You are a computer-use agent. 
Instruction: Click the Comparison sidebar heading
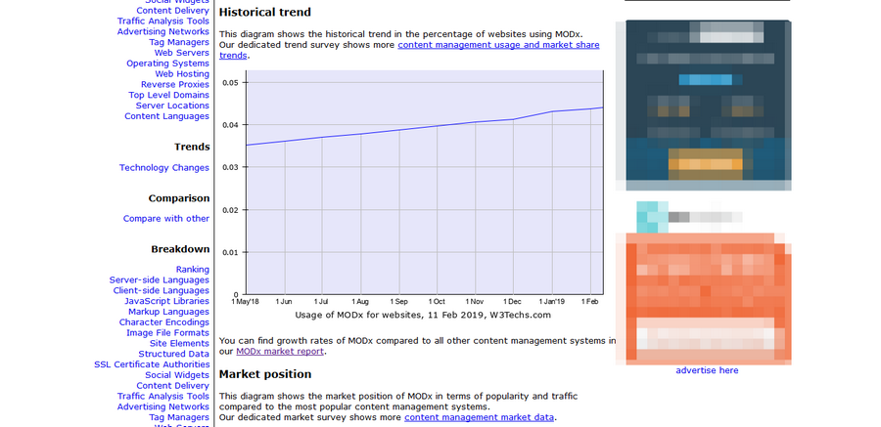179,198
